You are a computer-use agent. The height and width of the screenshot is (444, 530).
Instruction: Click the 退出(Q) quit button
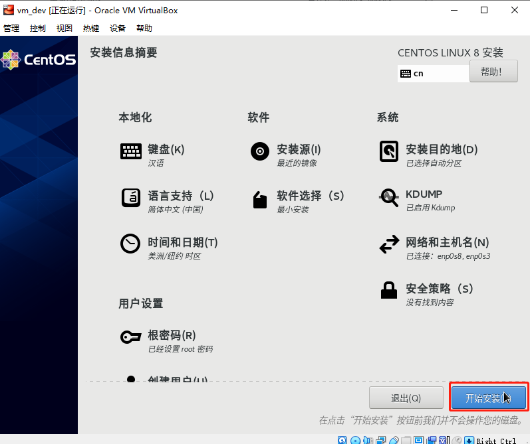pos(406,398)
